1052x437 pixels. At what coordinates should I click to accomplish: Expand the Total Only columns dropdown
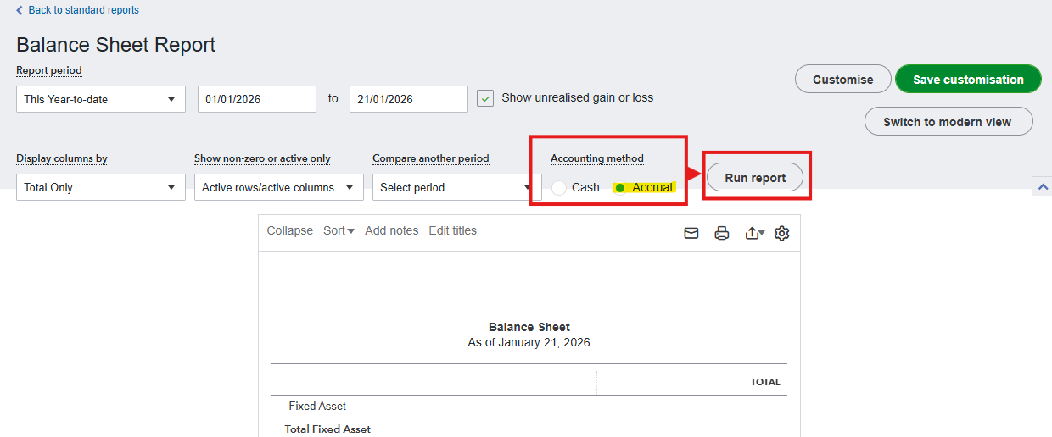click(x=100, y=187)
